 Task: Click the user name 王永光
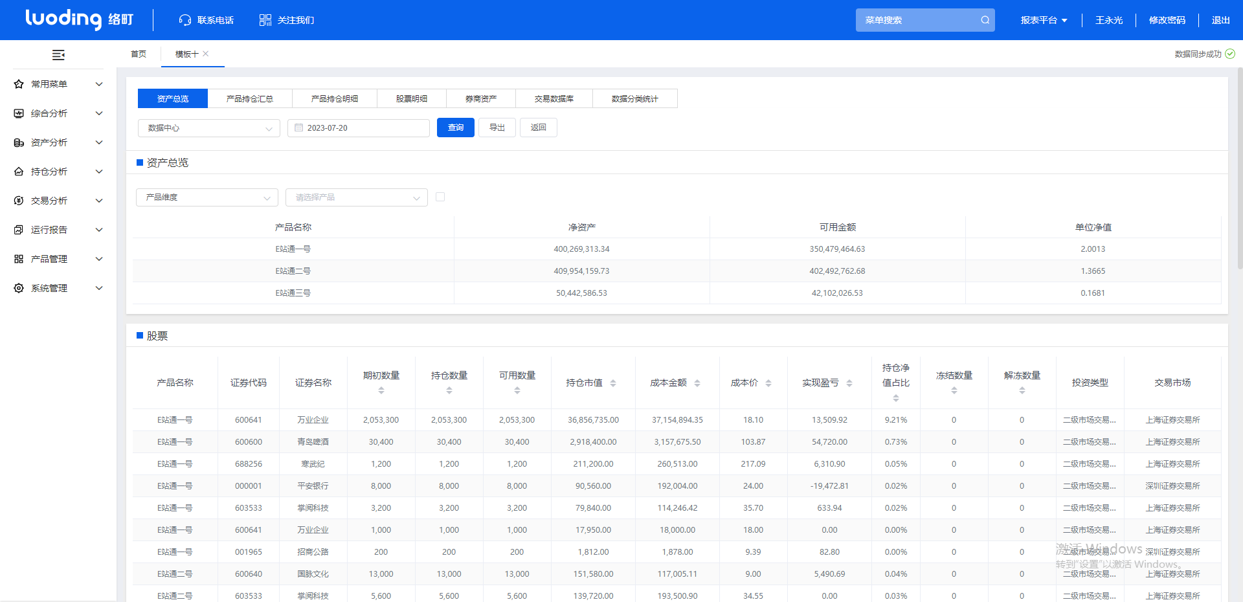tap(1109, 20)
